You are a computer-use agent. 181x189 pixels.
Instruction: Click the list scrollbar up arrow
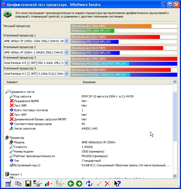pos(175,82)
